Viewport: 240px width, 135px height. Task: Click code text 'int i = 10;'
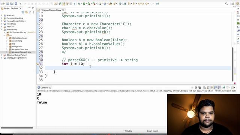coord(73,64)
